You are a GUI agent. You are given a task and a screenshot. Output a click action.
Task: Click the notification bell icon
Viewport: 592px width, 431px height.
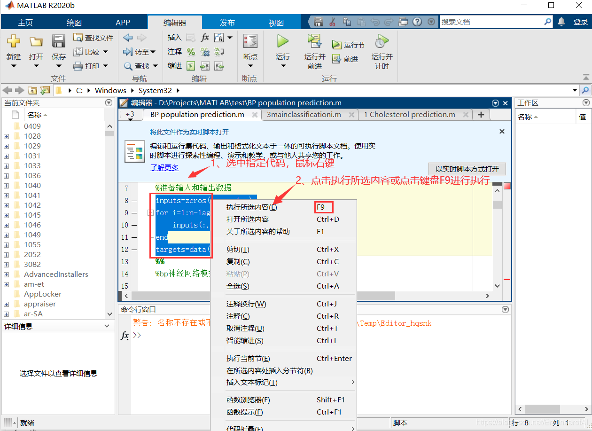[x=561, y=22]
